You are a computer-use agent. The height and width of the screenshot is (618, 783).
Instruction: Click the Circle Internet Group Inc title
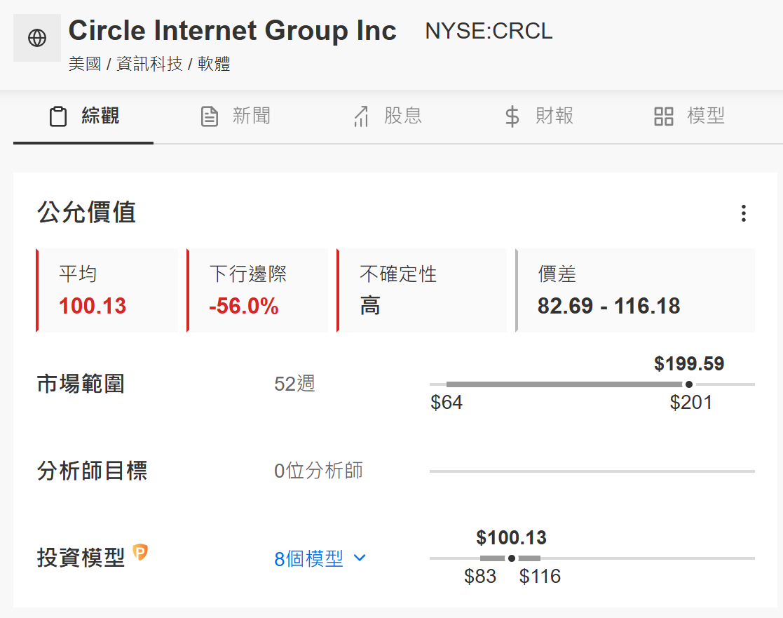[x=232, y=30]
